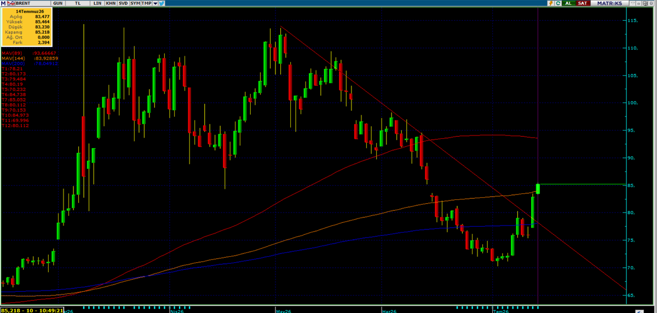The image size is (657, 313).
Task: Click the MATRIKS logo button
Action: 609,3
